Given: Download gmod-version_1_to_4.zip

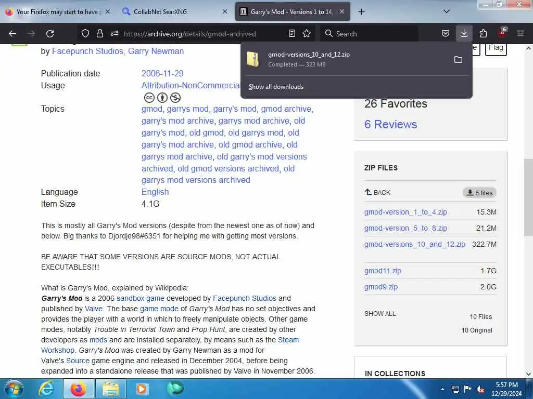Looking at the screenshot, I should pyautogui.click(x=405, y=212).
